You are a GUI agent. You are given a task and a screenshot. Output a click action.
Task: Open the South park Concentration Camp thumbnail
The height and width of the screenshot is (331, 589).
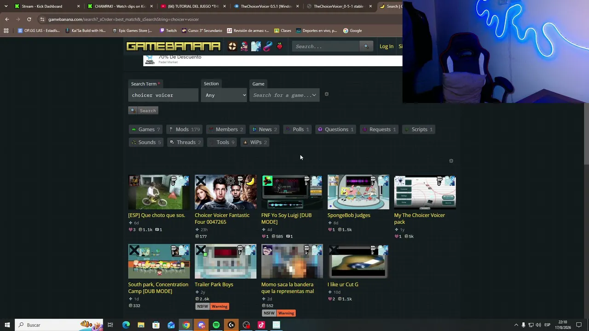pos(159,262)
